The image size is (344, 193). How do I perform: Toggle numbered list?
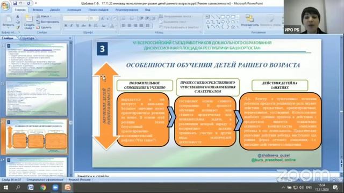[x=132, y=18]
